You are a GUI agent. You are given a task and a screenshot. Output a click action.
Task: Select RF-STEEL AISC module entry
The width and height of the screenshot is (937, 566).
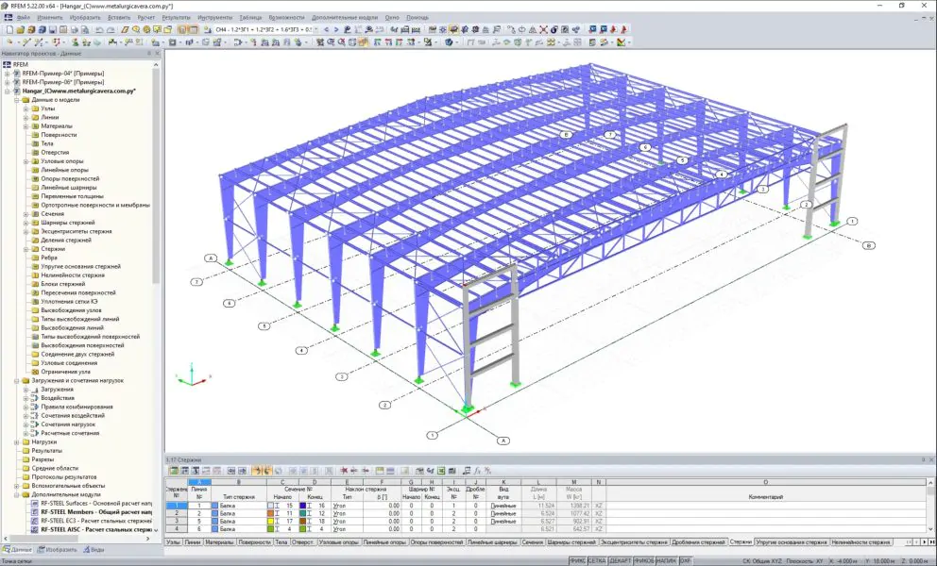coord(95,529)
